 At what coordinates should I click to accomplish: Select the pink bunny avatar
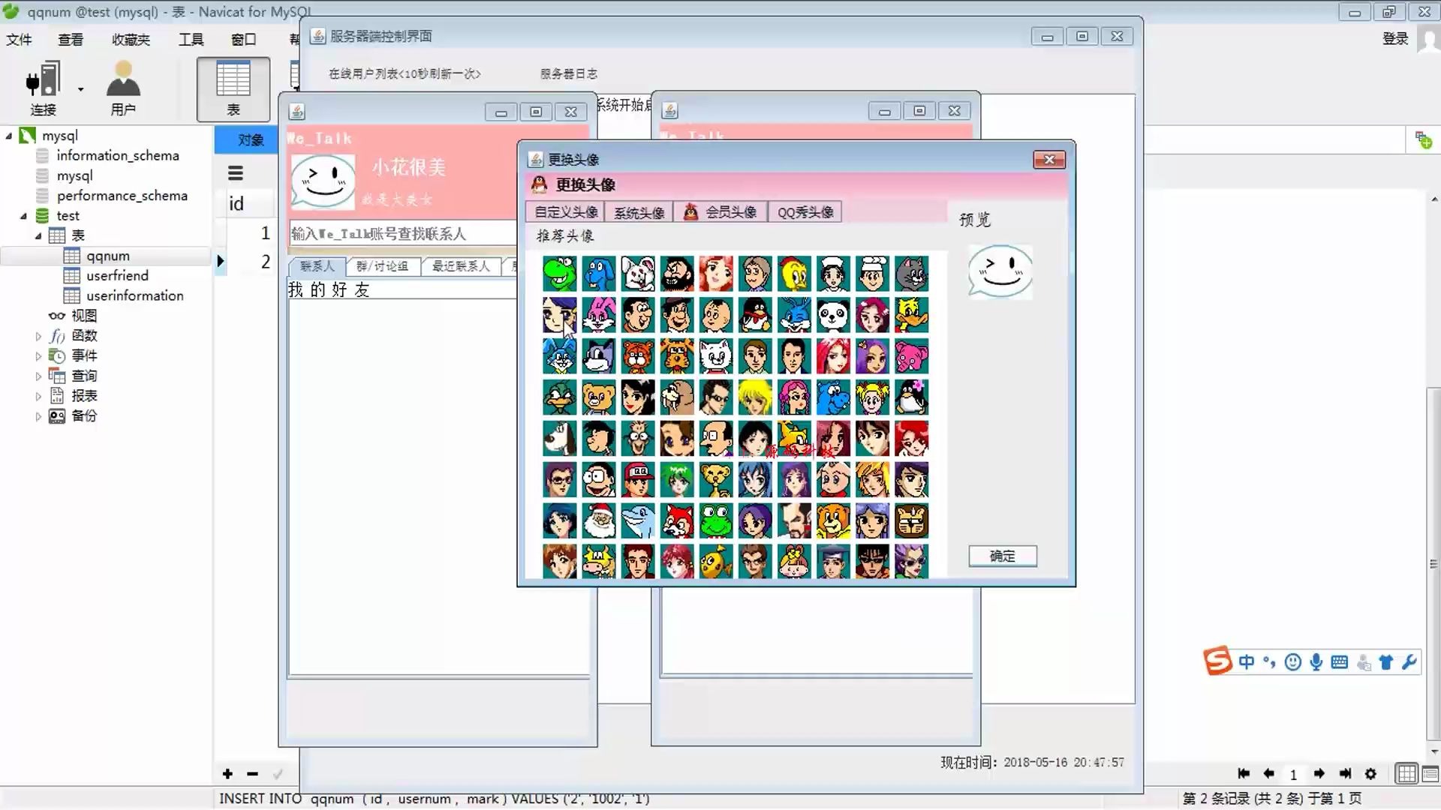tap(599, 315)
